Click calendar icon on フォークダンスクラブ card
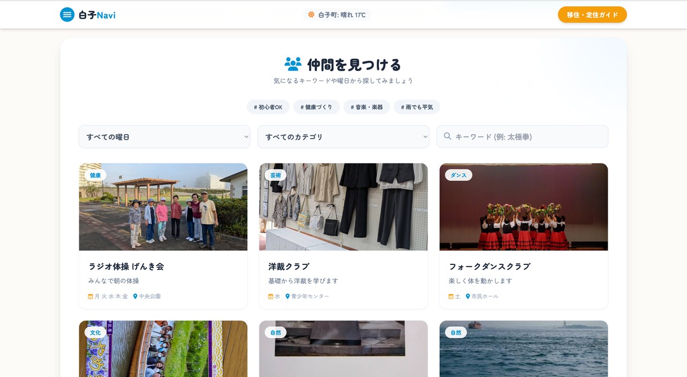The width and height of the screenshot is (687, 377). 451,296
